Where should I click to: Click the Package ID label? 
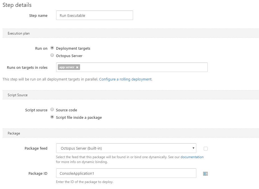(38, 174)
